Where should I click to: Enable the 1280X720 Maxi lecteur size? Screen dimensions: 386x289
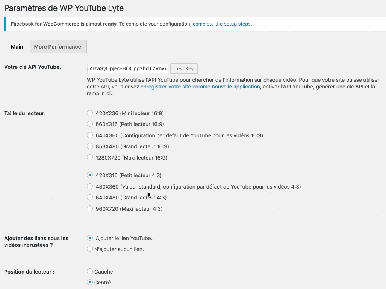click(90, 157)
